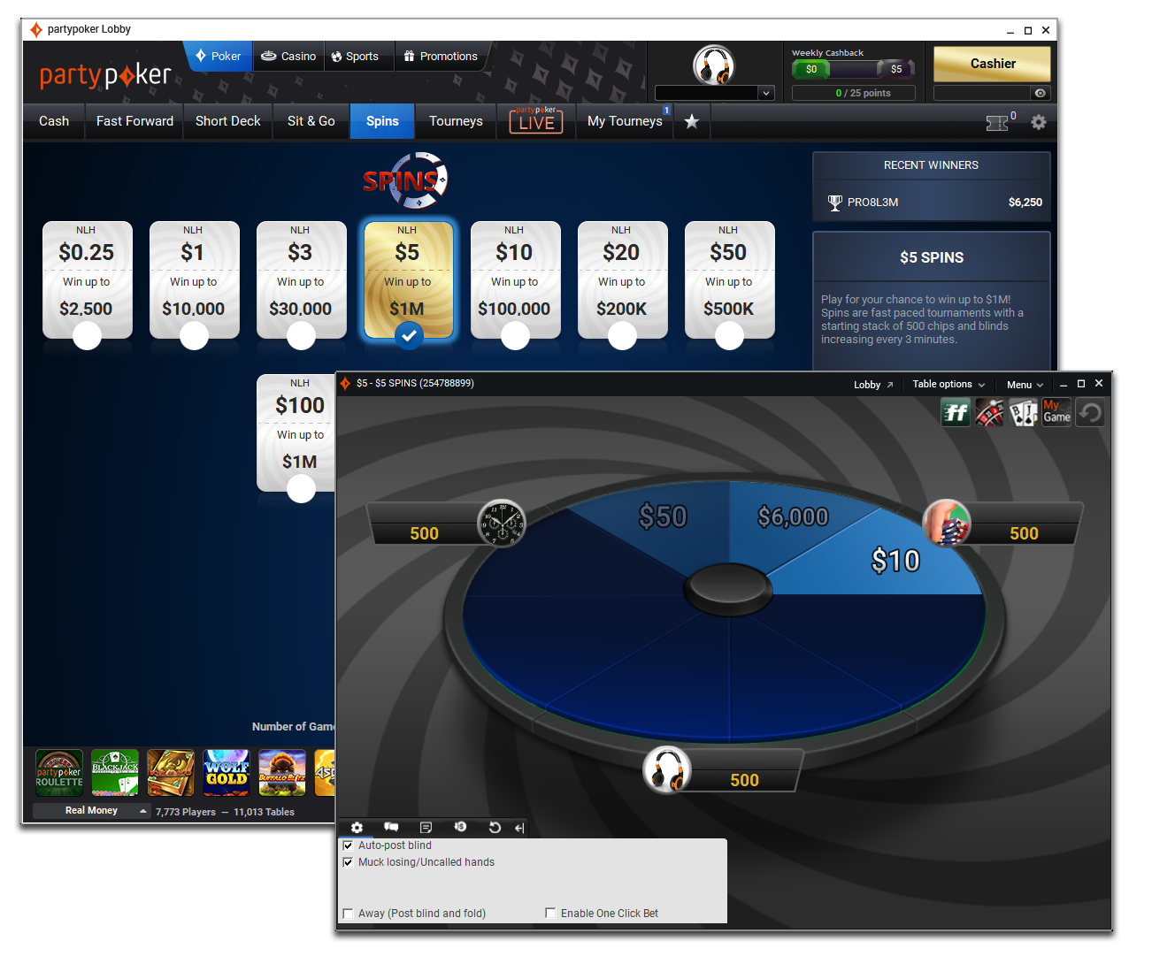Uncheck the Auto-post blind checkbox

tap(349, 845)
